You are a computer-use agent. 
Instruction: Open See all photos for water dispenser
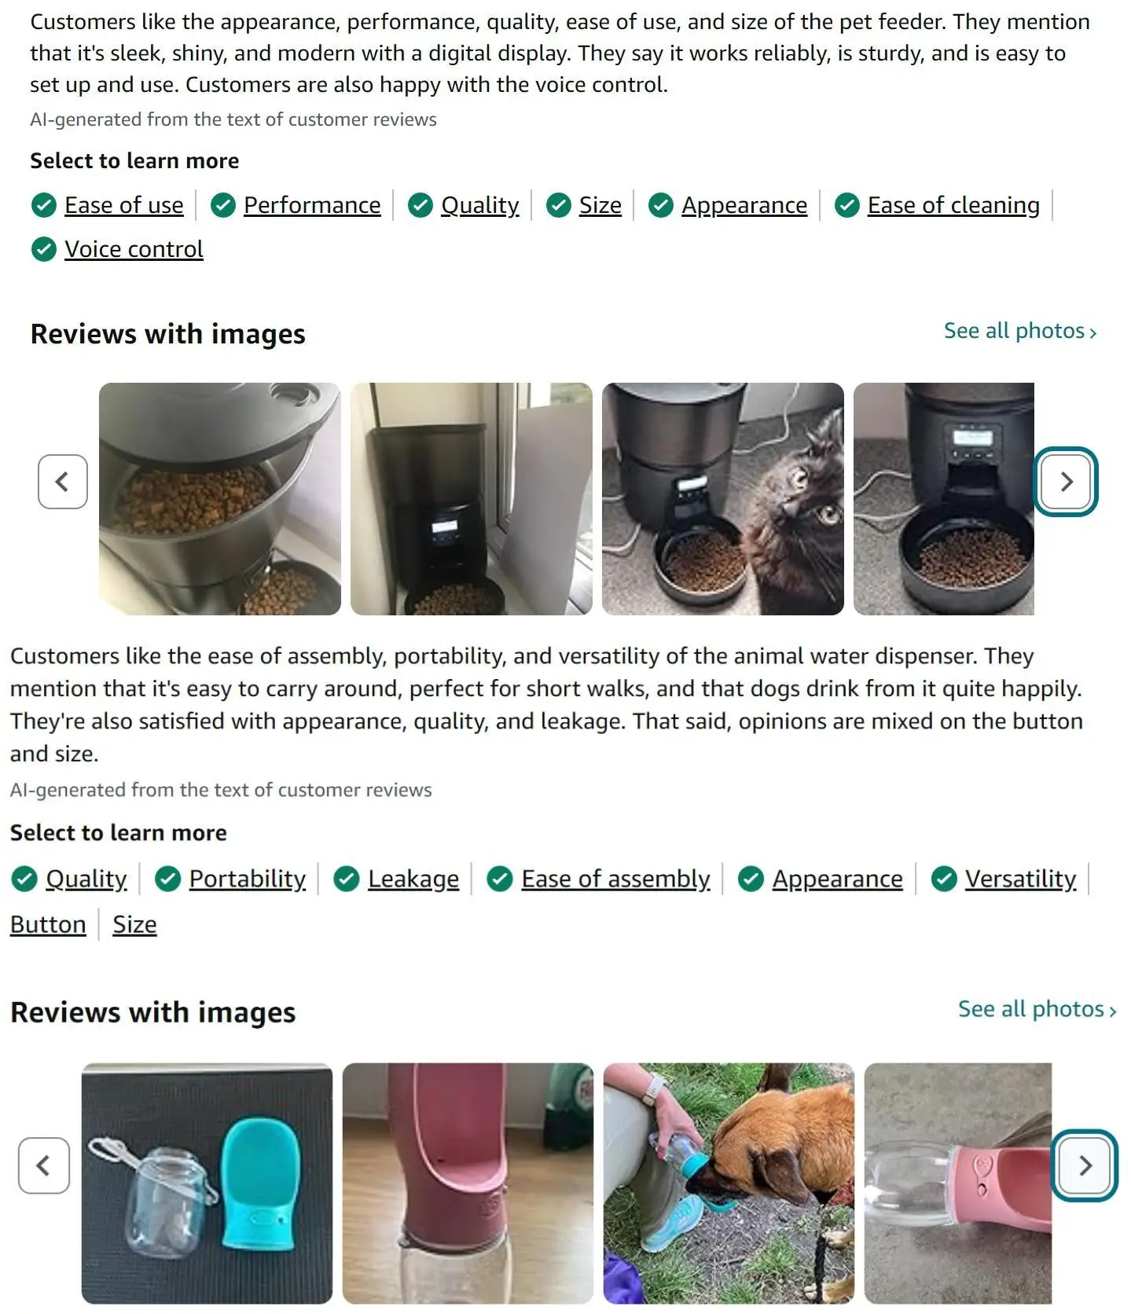[x=1037, y=1009]
